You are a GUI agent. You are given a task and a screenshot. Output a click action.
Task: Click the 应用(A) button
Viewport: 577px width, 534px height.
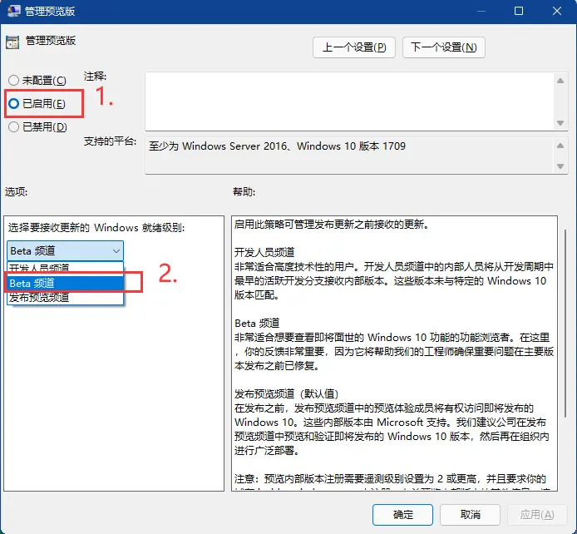click(537, 515)
